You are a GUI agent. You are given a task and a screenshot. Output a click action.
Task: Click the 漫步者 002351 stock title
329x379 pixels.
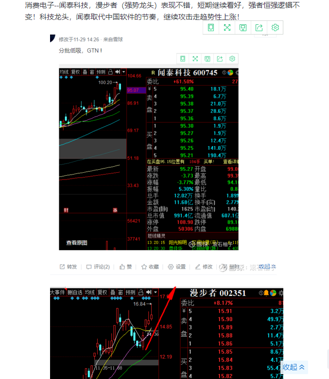click(218, 293)
